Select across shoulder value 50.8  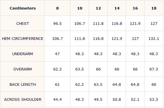[x=117, y=100]
